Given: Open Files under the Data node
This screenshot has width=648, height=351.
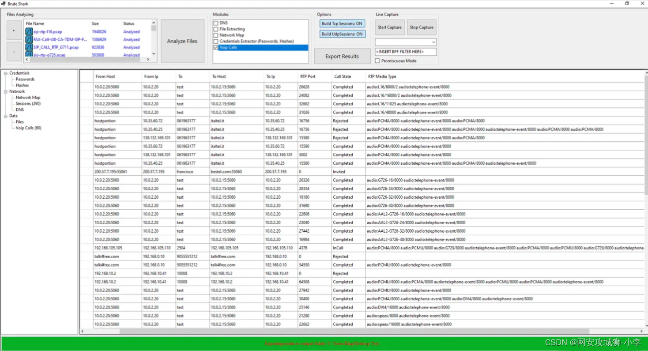Looking at the screenshot, I should (x=20, y=122).
